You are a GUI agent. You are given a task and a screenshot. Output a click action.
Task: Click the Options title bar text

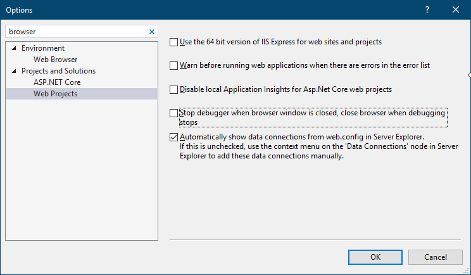coord(20,10)
